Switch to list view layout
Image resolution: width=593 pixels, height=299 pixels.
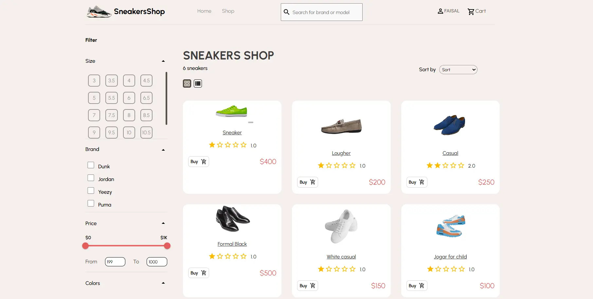tap(198, 84)
